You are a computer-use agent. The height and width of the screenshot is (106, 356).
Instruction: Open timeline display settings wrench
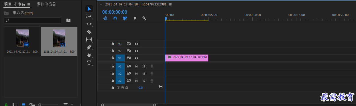(x=144, y=18)
